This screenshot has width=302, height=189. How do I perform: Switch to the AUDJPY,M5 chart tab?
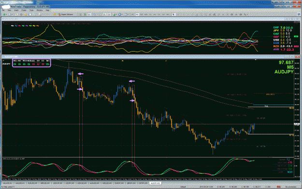click(x=156, y=183)
